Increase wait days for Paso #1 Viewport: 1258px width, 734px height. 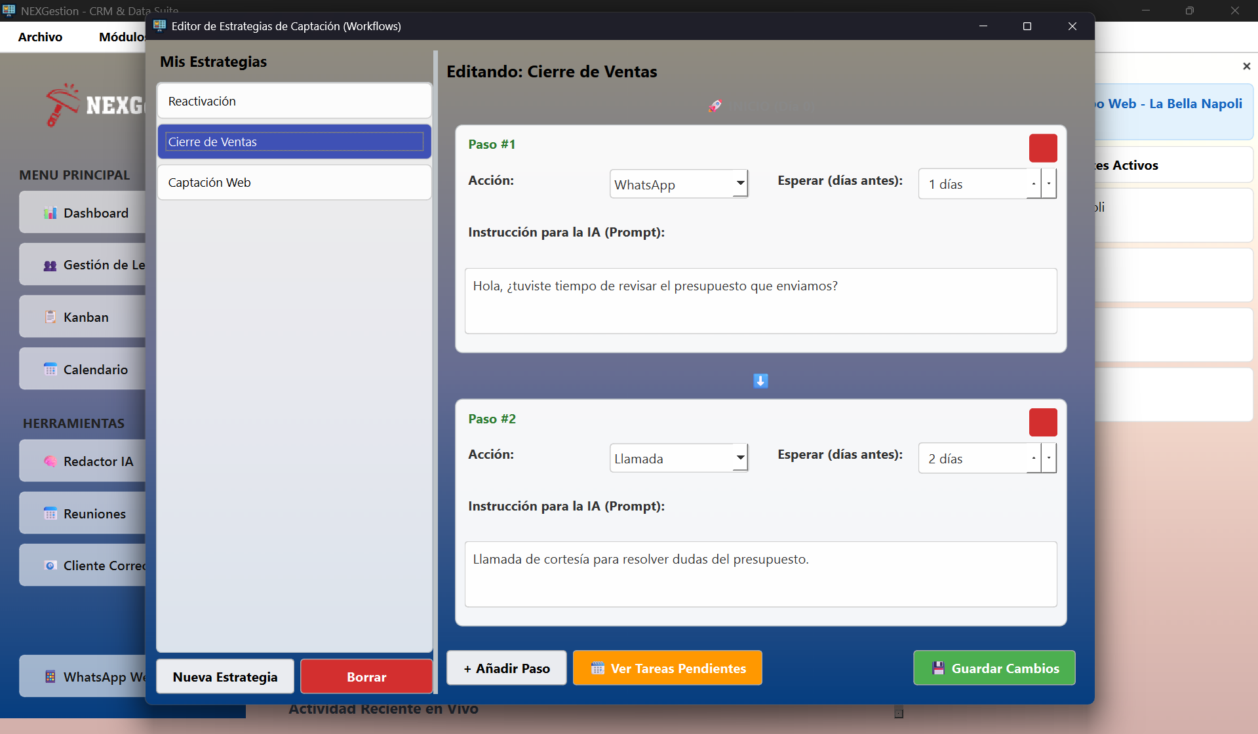tap(1034, 184)
